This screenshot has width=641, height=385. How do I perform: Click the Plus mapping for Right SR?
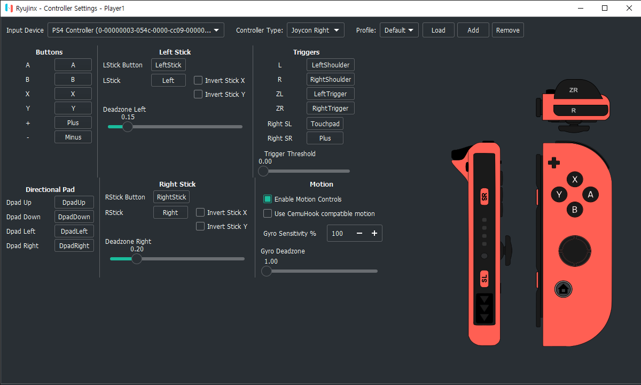(x=325, y=138)
